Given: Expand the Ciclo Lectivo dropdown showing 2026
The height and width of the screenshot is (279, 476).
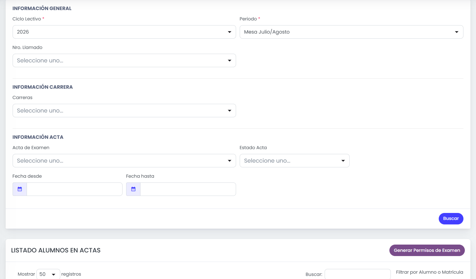Looking at the screenshot, I should (x=124, y=32).
